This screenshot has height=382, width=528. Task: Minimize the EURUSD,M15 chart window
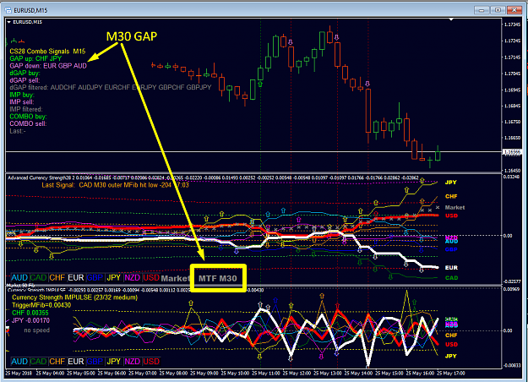(482, 10)
